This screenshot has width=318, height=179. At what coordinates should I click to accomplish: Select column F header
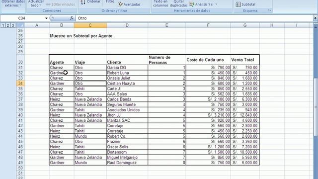[x=208, y=25]
